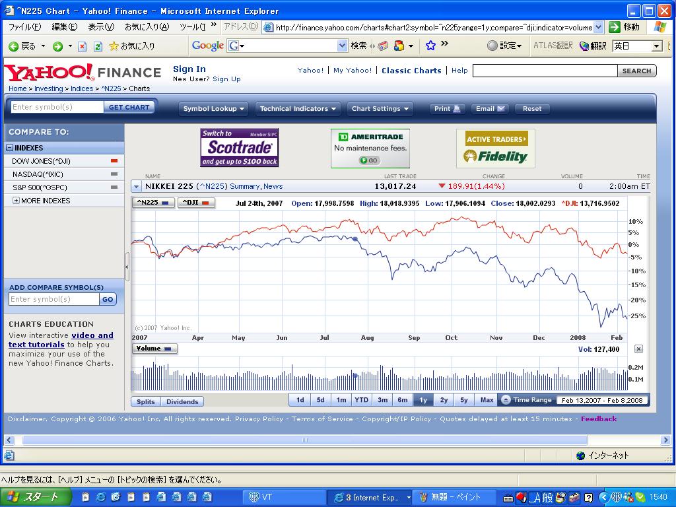Click the Enter symbol(s) chart input field
676x507 pixels.
coord(57,107)
